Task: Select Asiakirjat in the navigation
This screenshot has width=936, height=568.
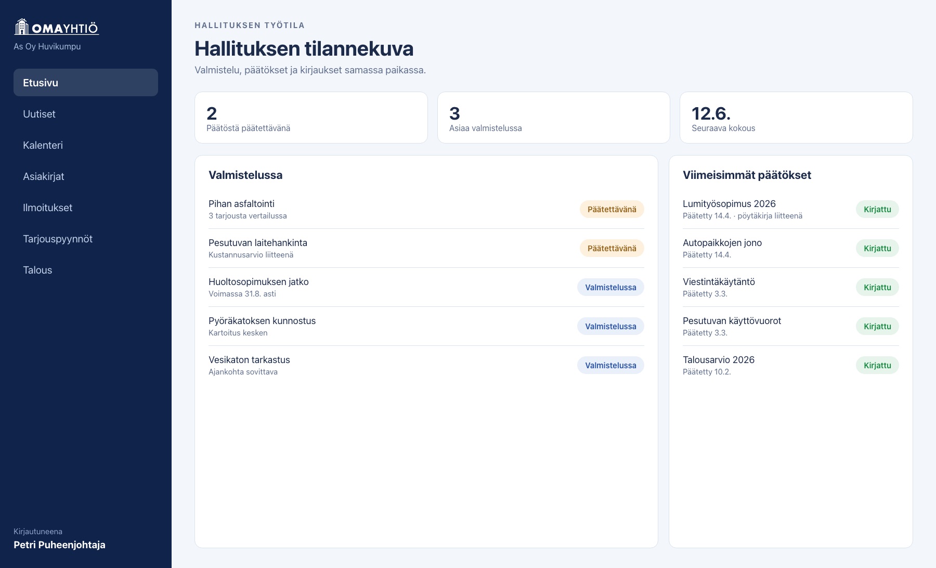Action: (x=86, y=176)
